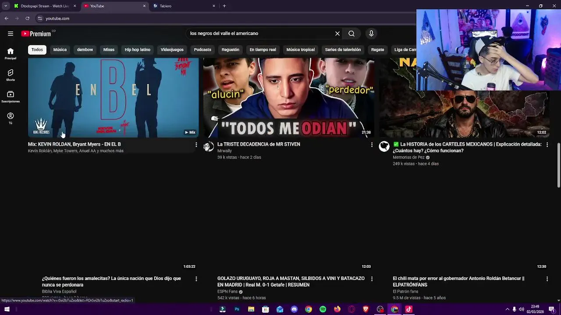
Task: Open options for GOLAZO URUGUAYO video
Action: 372,279
